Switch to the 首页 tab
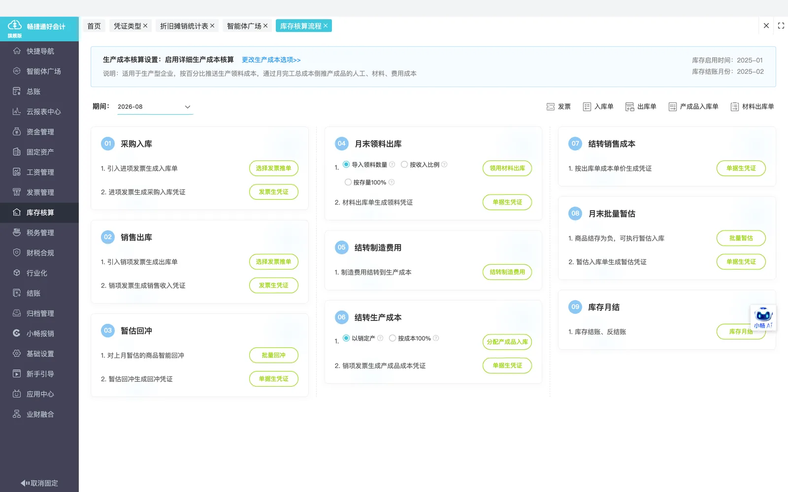788x492 pixels. (94, 26)
